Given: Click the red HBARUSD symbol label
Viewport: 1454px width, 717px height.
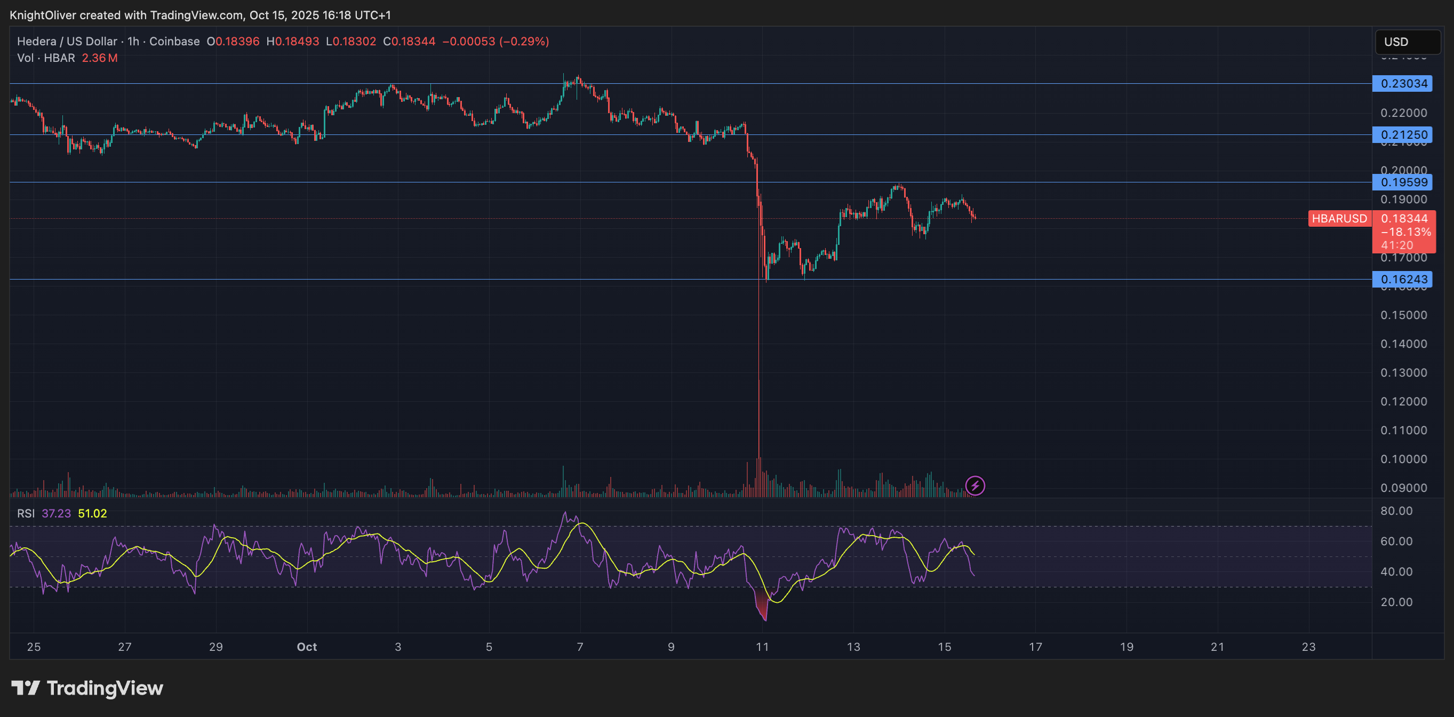Looking at the screenshot, I should pyautogui.click(x=1339, y=219).
